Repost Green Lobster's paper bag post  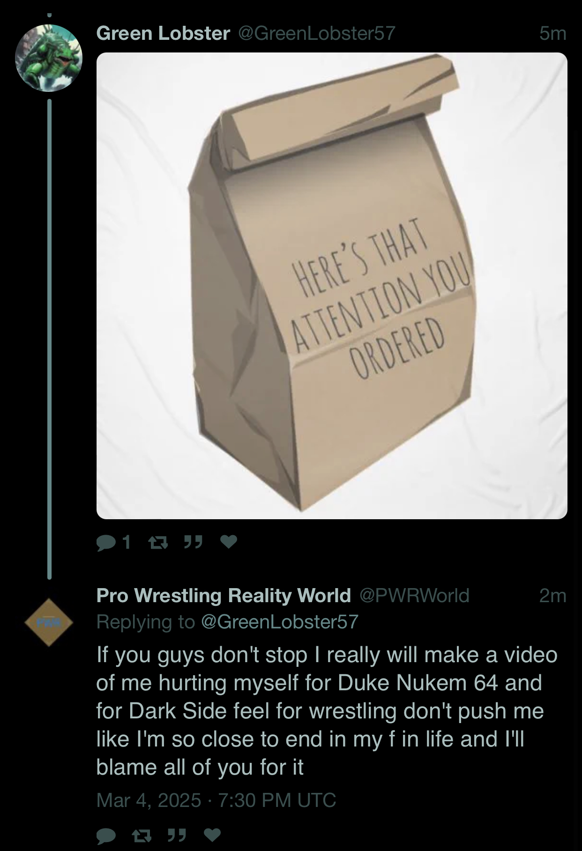point(155,543)
